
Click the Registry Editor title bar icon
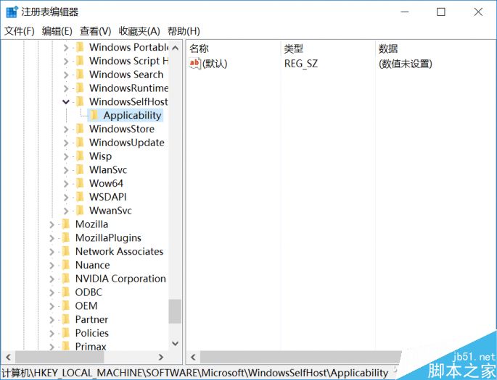tap(12, 12)
